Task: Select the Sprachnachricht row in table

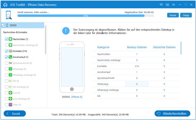Action: [x=136, y=78]
